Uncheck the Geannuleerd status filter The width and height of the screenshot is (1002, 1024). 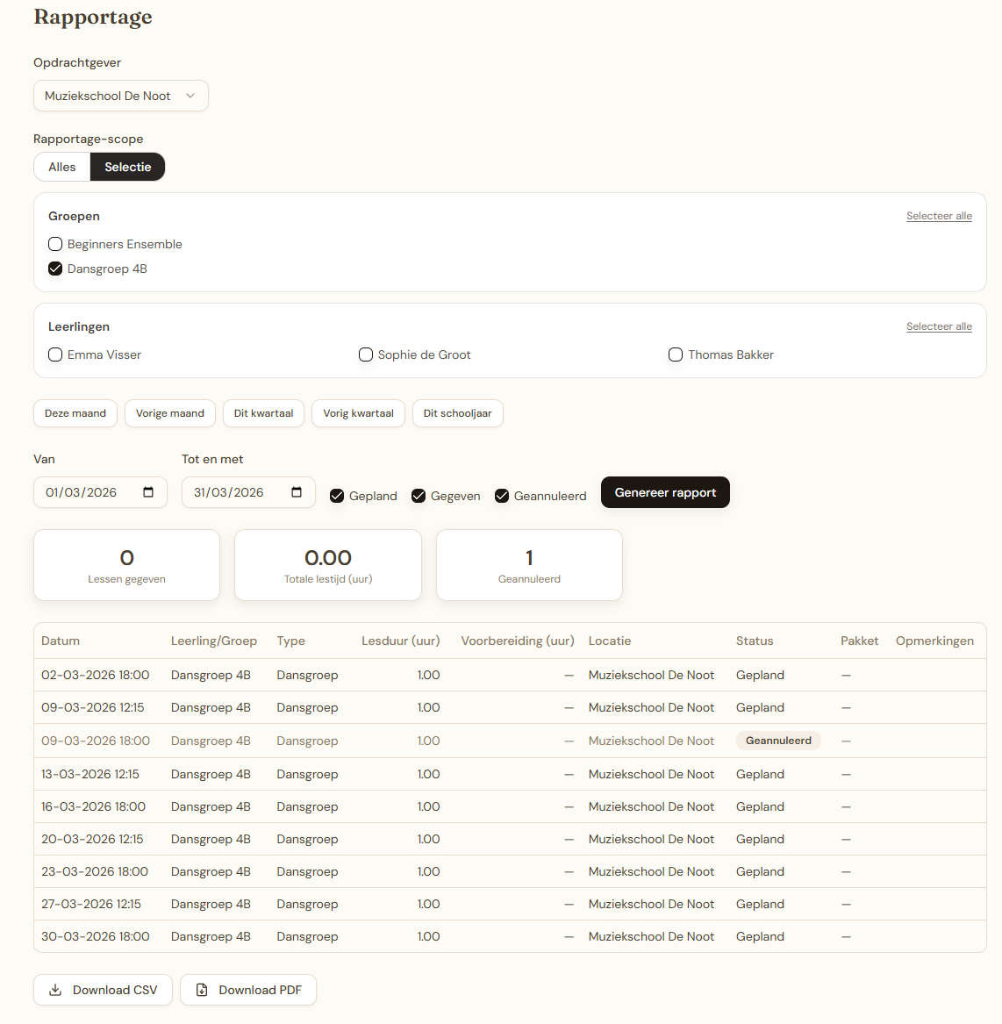501,496
